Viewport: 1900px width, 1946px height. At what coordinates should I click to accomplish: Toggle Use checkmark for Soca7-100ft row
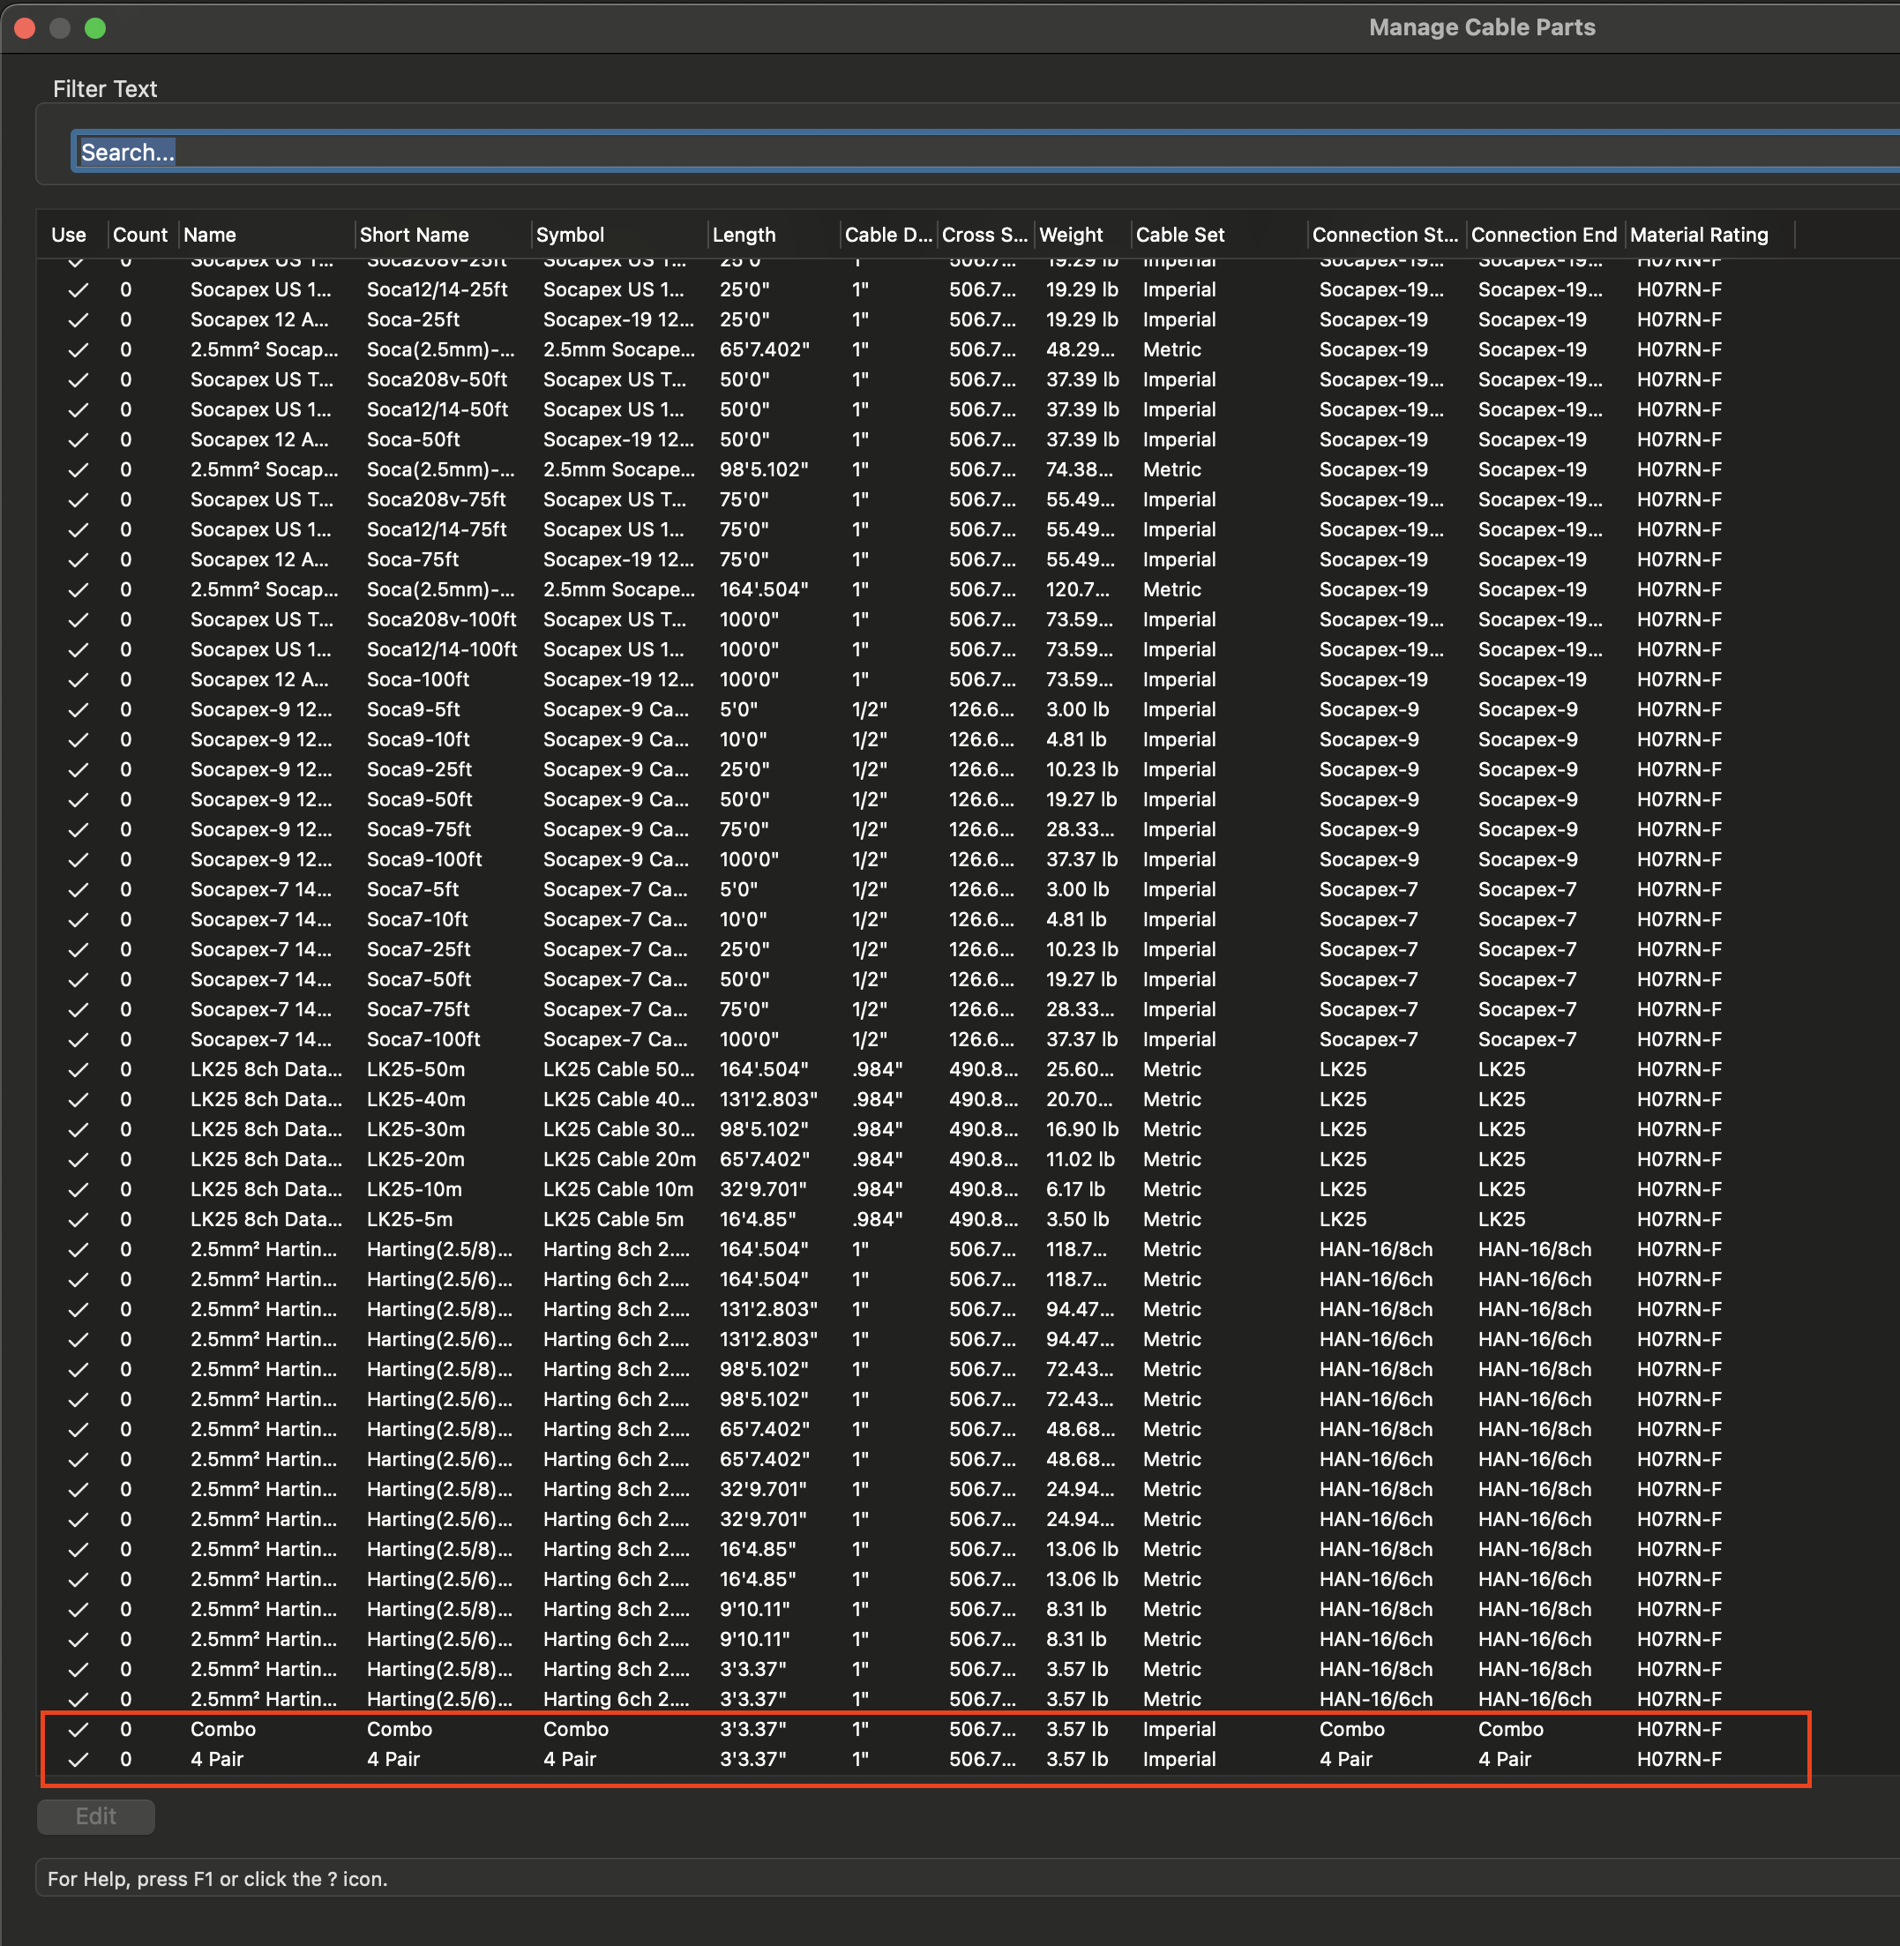click(x=78, y=1040)
